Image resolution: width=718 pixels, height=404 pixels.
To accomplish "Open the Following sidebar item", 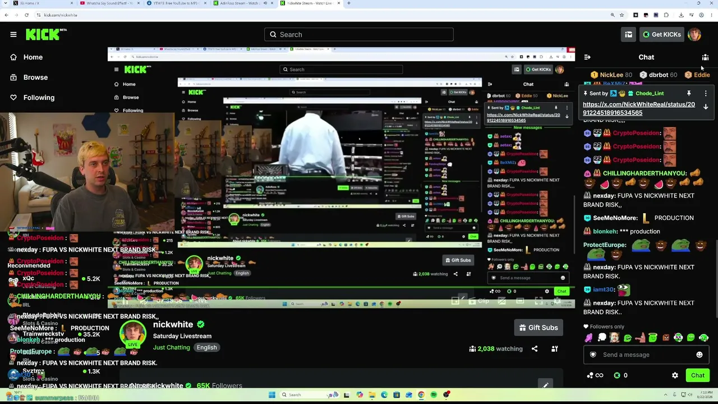I will tap(39, 98).
